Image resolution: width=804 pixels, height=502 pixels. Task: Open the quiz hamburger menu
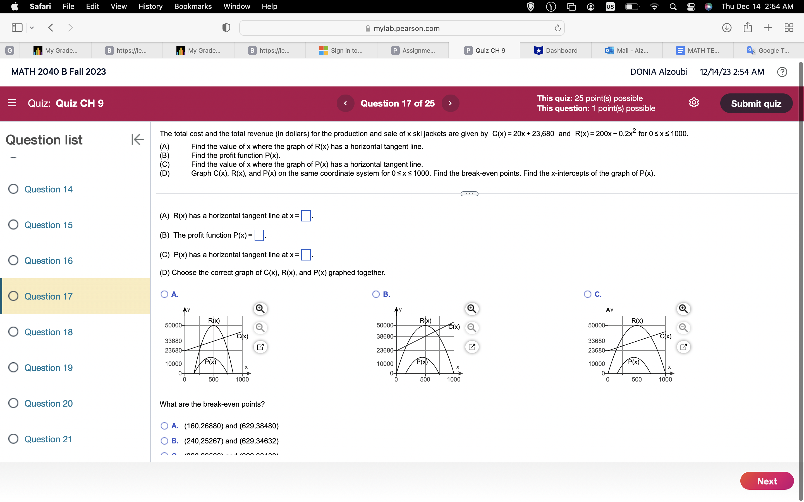pos(12,103)
